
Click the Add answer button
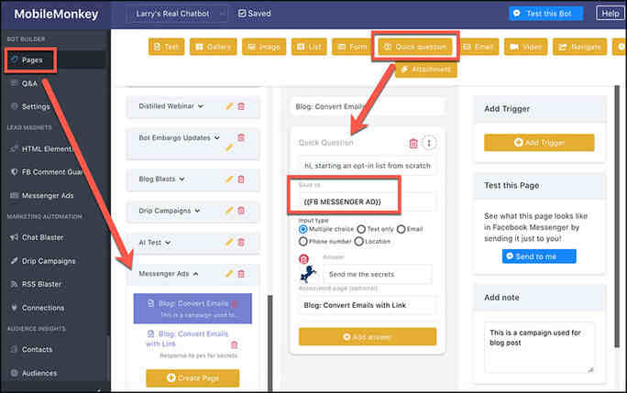368,337
